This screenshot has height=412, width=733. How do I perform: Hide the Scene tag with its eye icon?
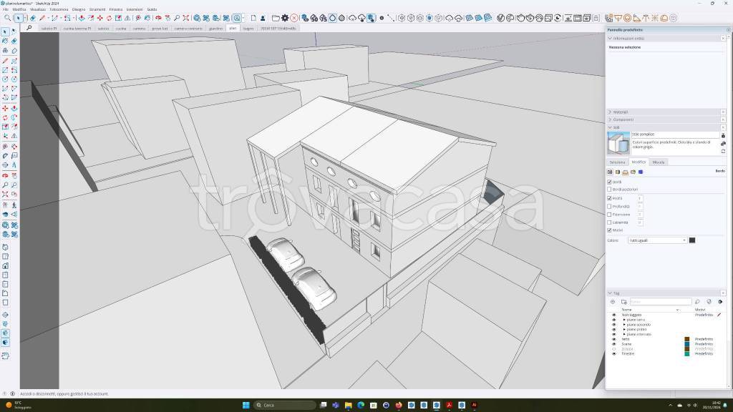pos(613,344)
